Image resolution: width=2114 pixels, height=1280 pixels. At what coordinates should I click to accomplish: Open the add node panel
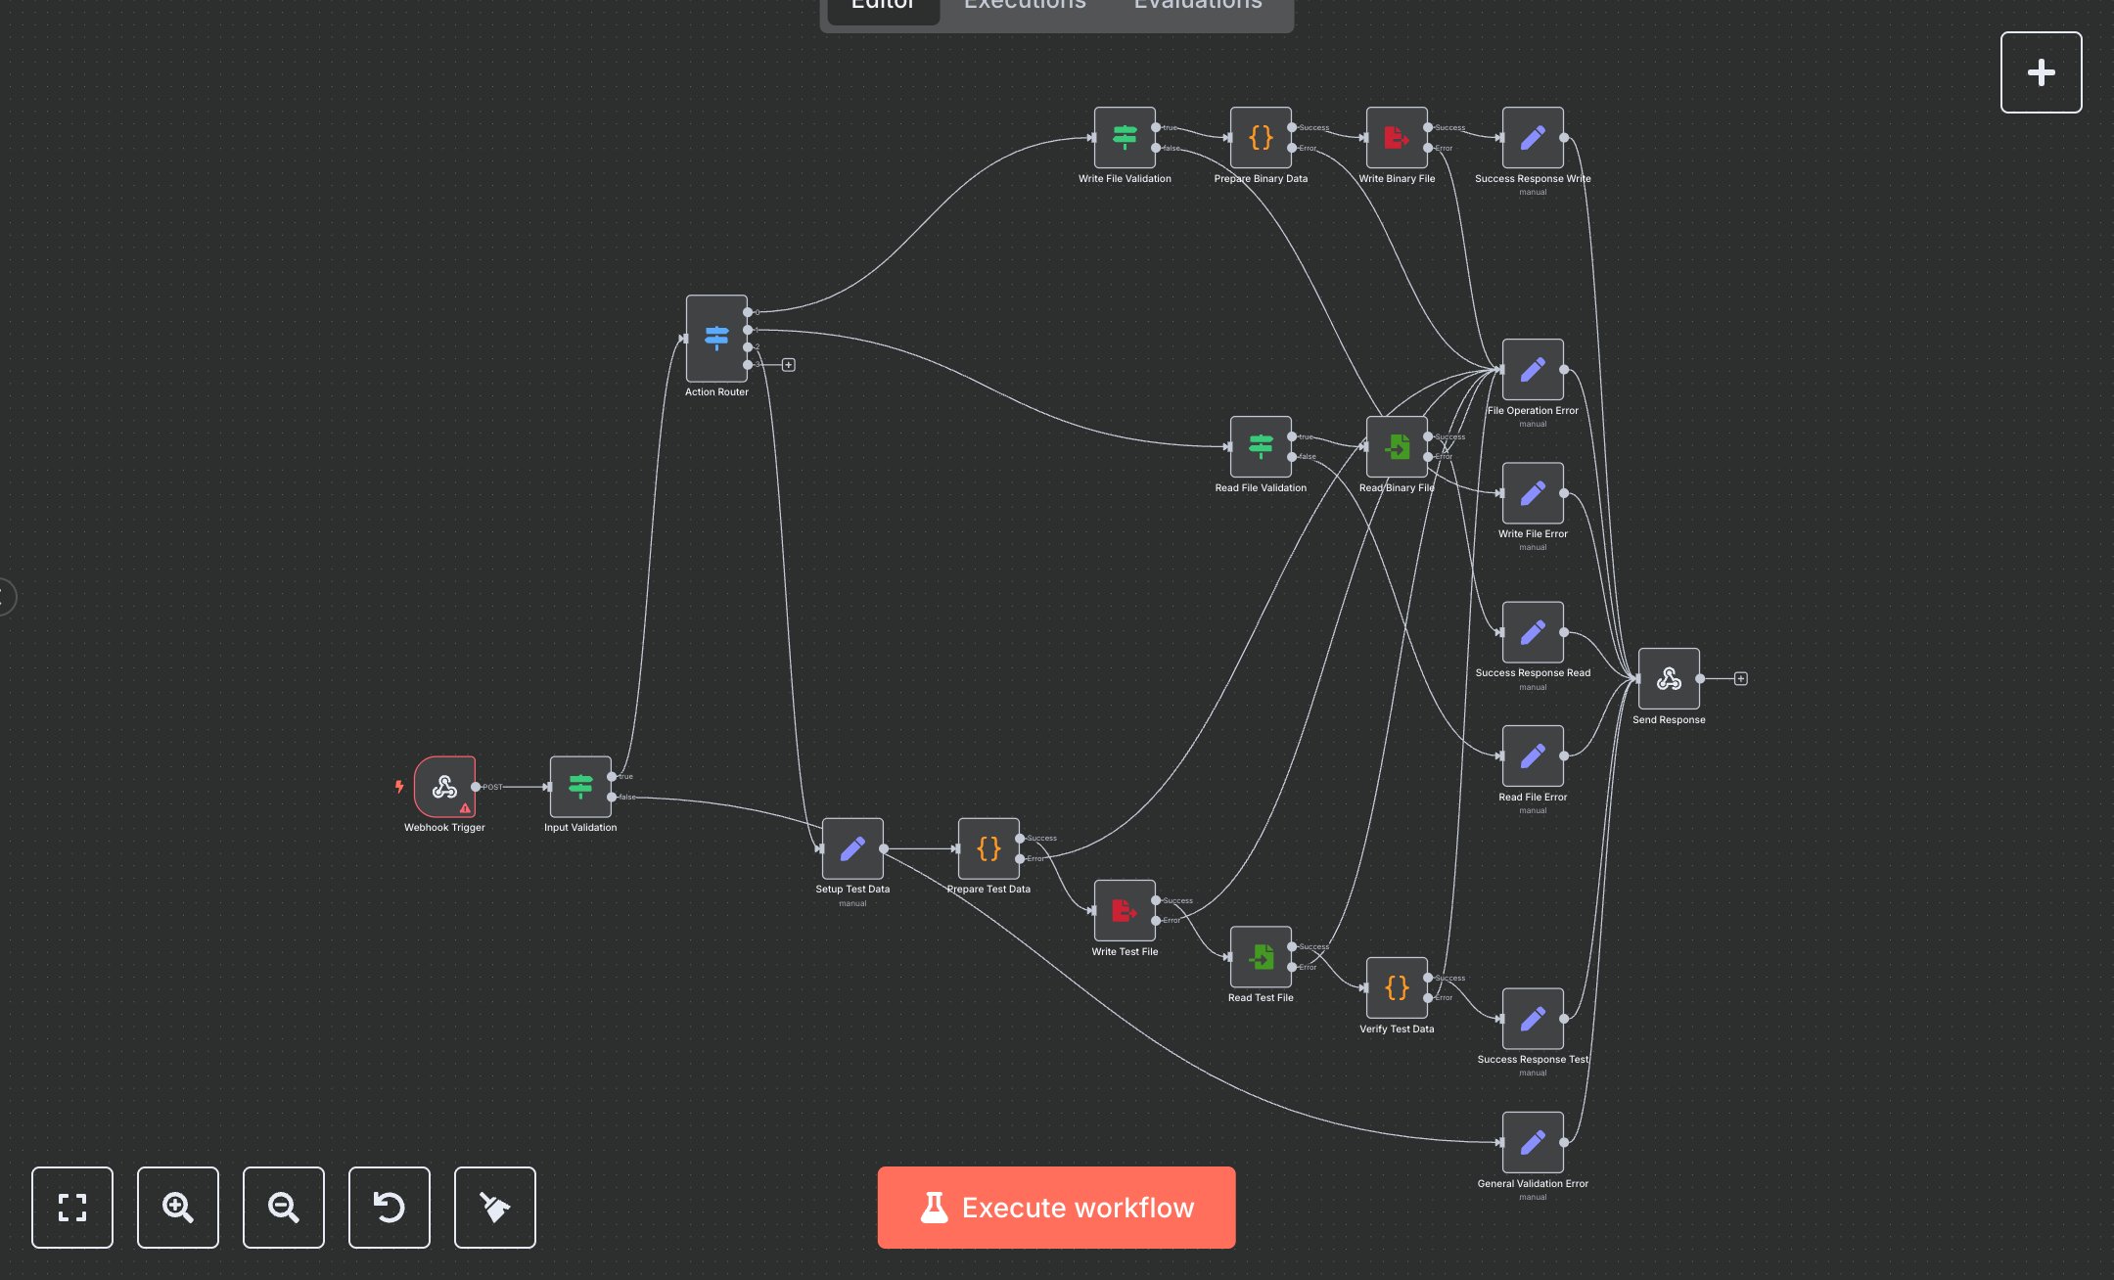pos(2041,72)
